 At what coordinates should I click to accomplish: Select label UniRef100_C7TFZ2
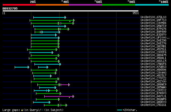153,79
